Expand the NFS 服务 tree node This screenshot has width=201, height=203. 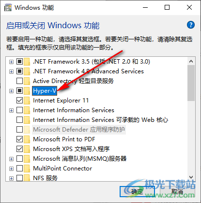point(11,178)
